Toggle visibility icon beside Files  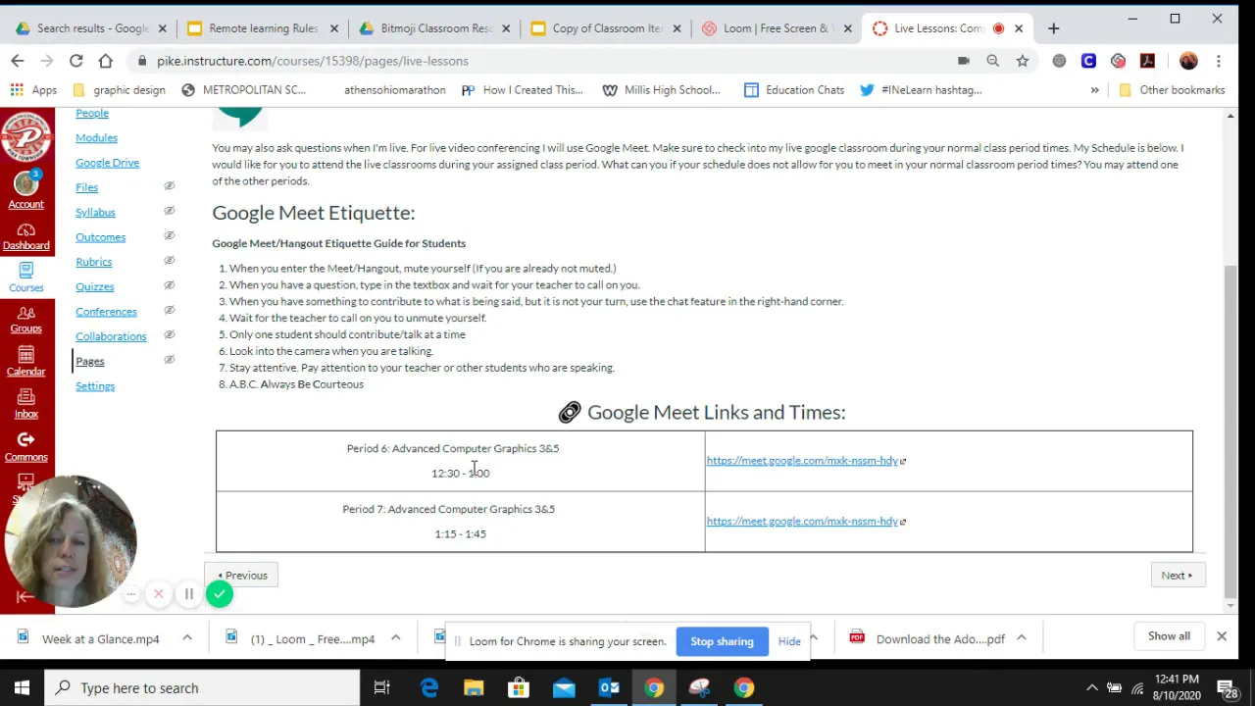tap(169, 186)
